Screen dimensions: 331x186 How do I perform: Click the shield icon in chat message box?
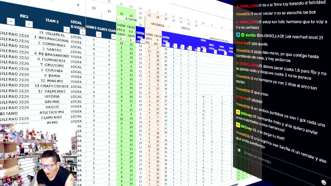point(239,150)
